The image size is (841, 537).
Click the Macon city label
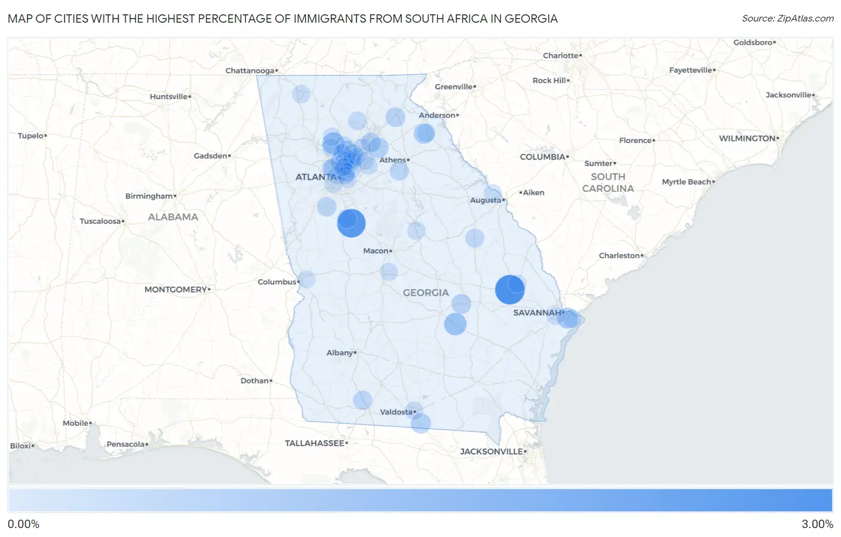click(x=376, y=251)
